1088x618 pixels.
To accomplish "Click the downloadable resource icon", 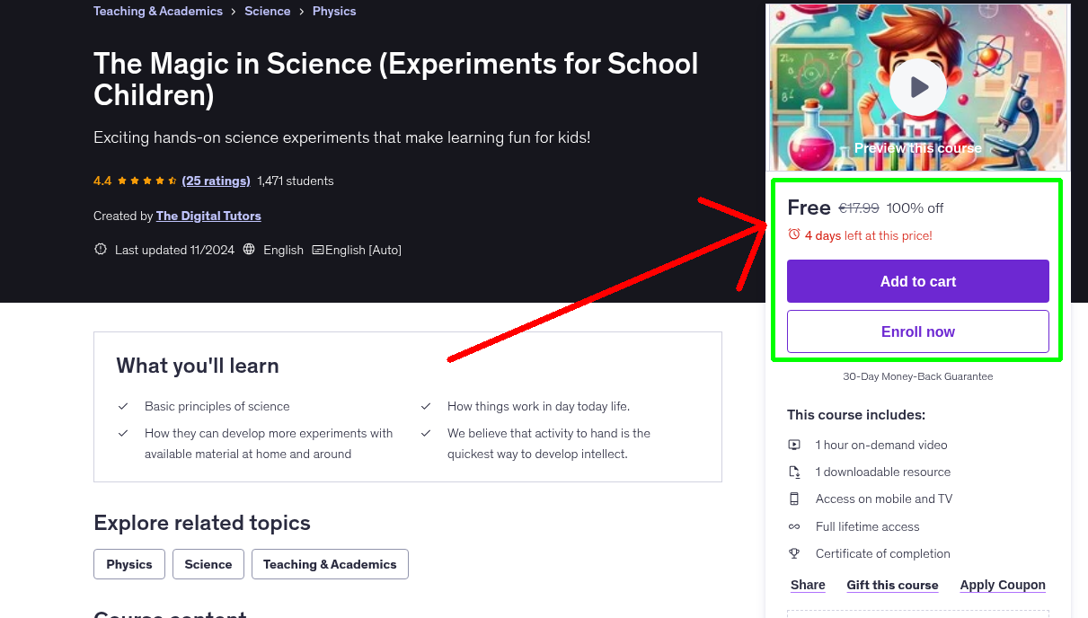I will (x=794, y=472).
